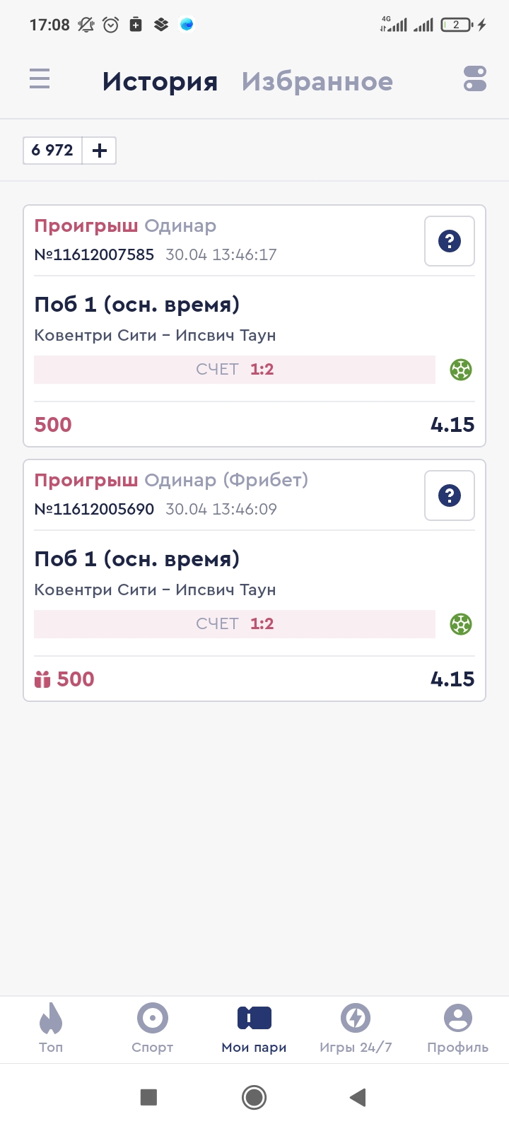Select Мои пари in the bottom bar
Viewport: 509px width, 1131px height.
[x=254, y=1029]
